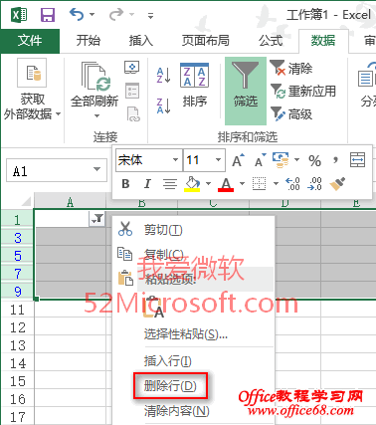Screen dimensions: 376x425
Task: Choose 清除内容(N) from context menu
Action: [x=194, y=411]
